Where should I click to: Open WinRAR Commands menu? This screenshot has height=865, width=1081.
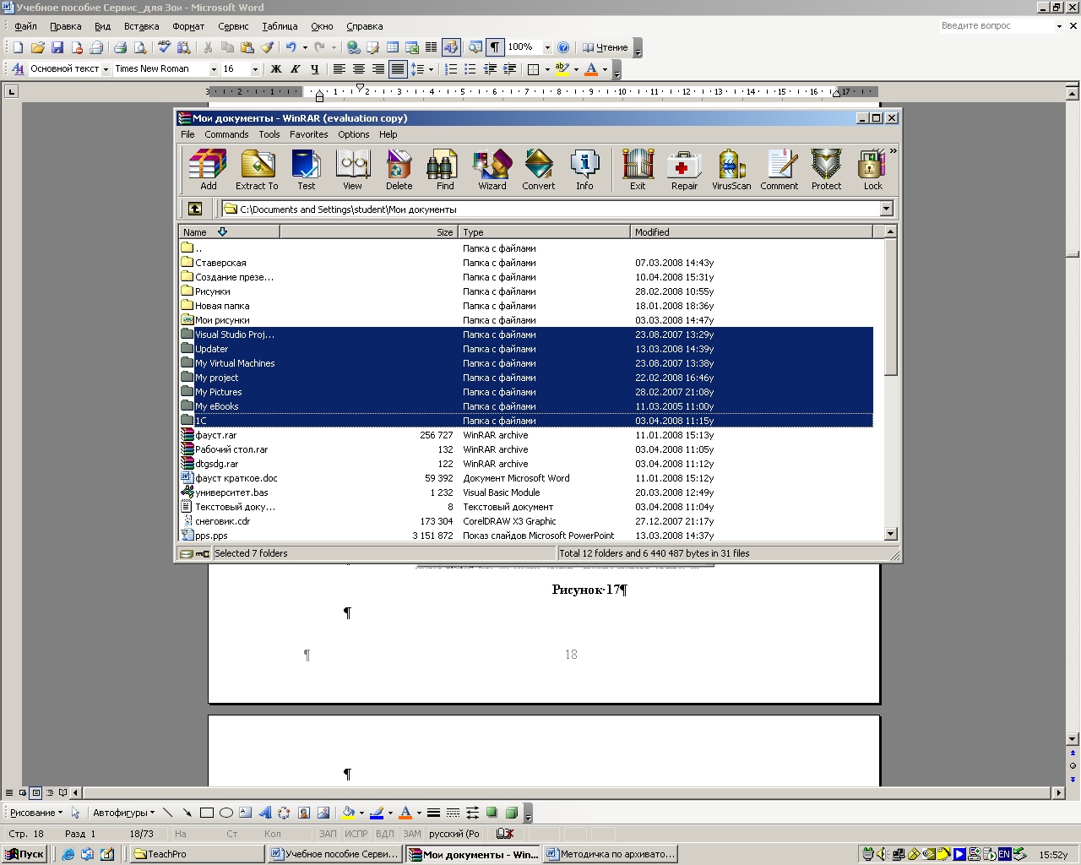click(x=226, y=134)
